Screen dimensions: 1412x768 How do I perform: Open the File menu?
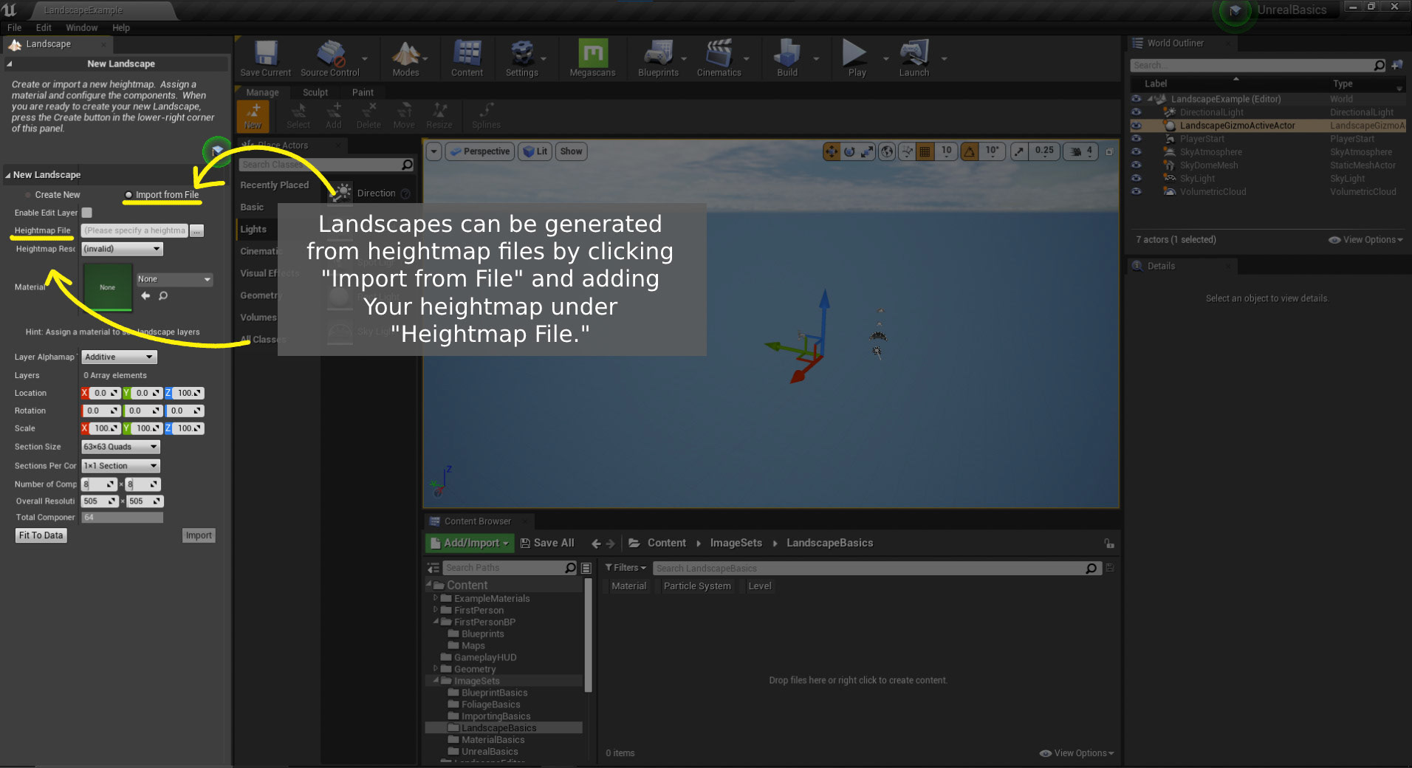coord(15,27)
